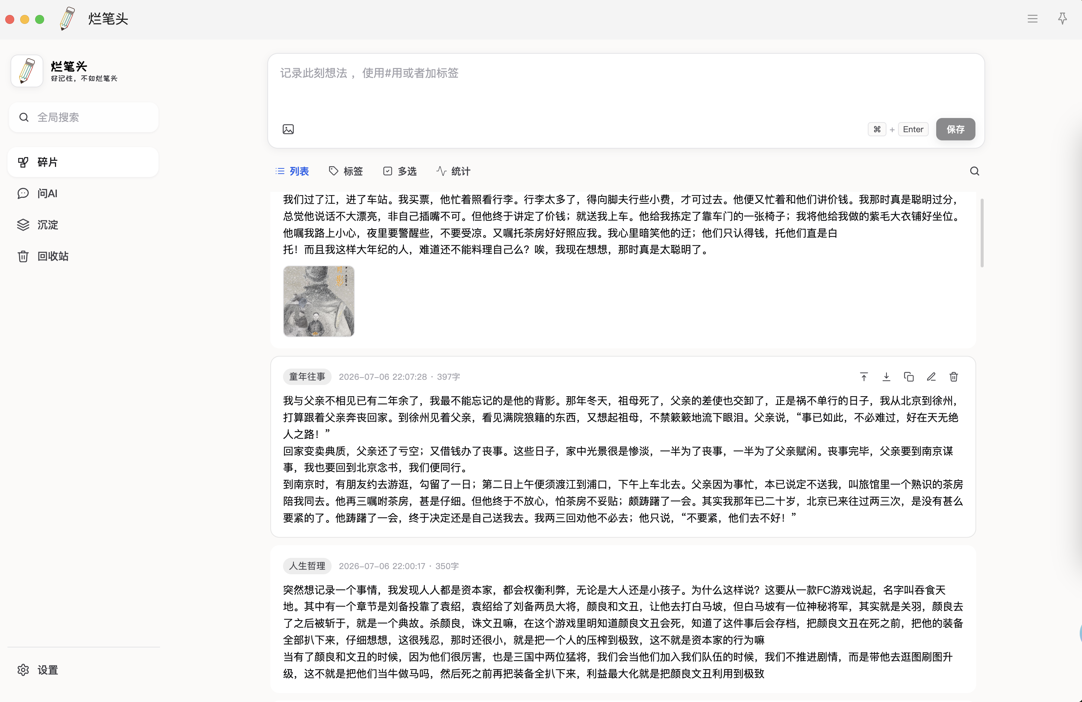This screenshot has height=702, width=1082.
Task: Click the insert image icon in editor
Action: (288, 130)
